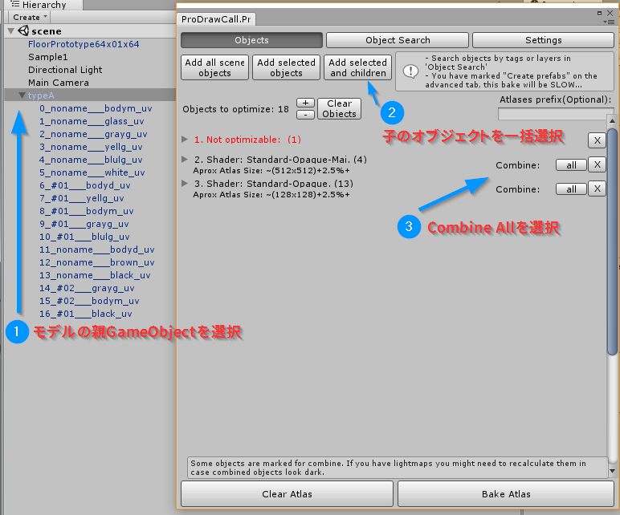The width and height of the screenshot is (620, 515).
Task: Click the minus button beside Objects to optimize
Action: click(305, 115)
